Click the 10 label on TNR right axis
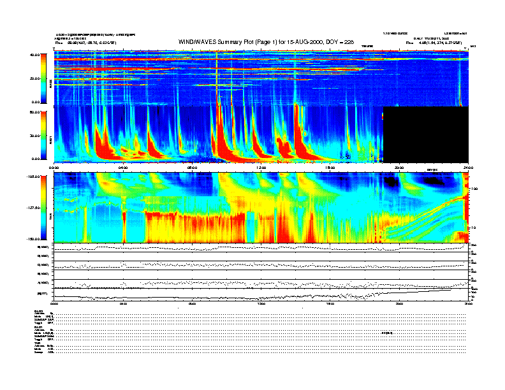Viewport: 505px width, 390px height. point(473,227)
